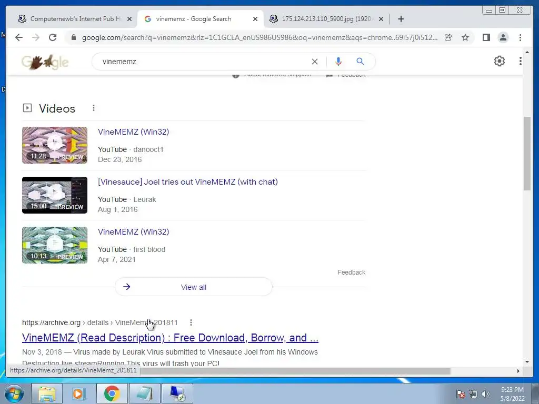Play 15:00 Vinesauce video thumbnail

(55, 195)
